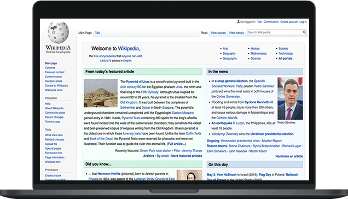This screenshot has width=348, height=199.
Task: Click the Mueller Report link
Action: [271, 141]
